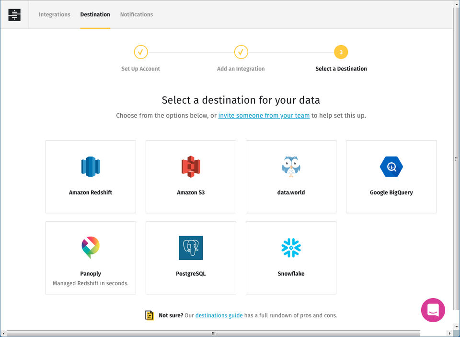Image resolution: width=460 pixels, height=337 pixels.
Task: Pick the data.world owl icon
Action: click(x=291, y=167)
